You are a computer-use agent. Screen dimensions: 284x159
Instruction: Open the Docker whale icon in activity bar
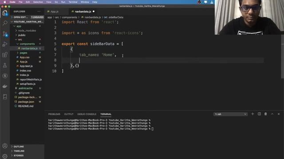(x=5, y=87)
